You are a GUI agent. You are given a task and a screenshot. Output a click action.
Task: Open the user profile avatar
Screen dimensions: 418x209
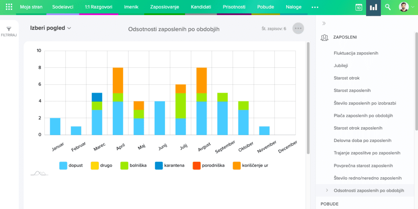click(x=403, y=7)
